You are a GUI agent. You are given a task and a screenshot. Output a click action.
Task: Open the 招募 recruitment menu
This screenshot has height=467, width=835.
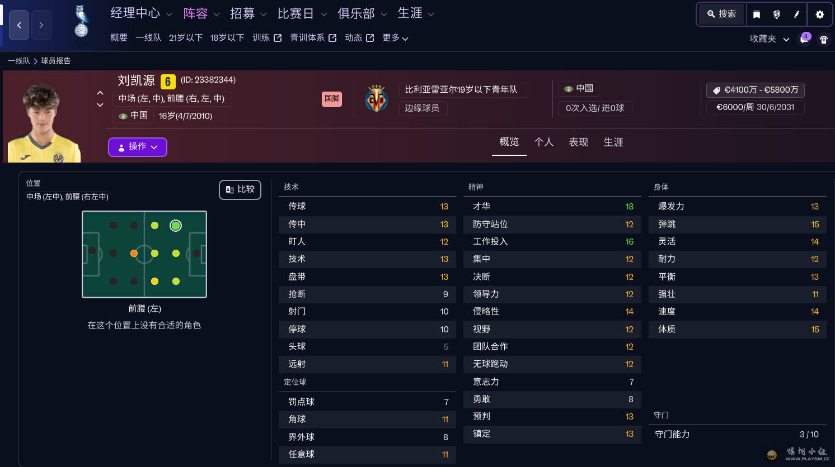click(242, 14)
